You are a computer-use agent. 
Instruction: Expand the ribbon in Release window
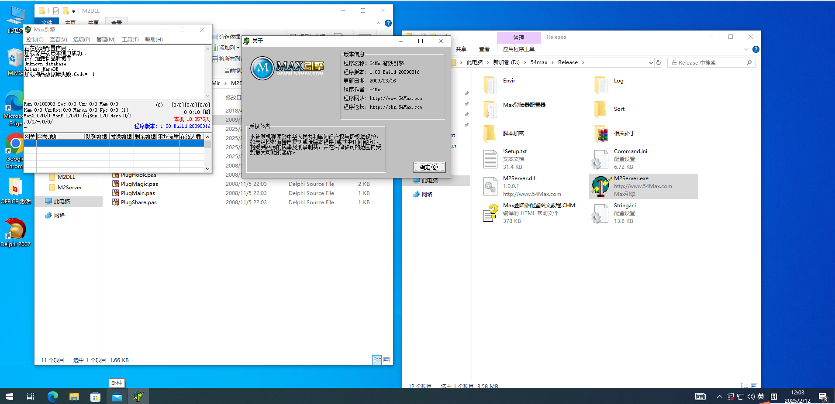(746, 49)
